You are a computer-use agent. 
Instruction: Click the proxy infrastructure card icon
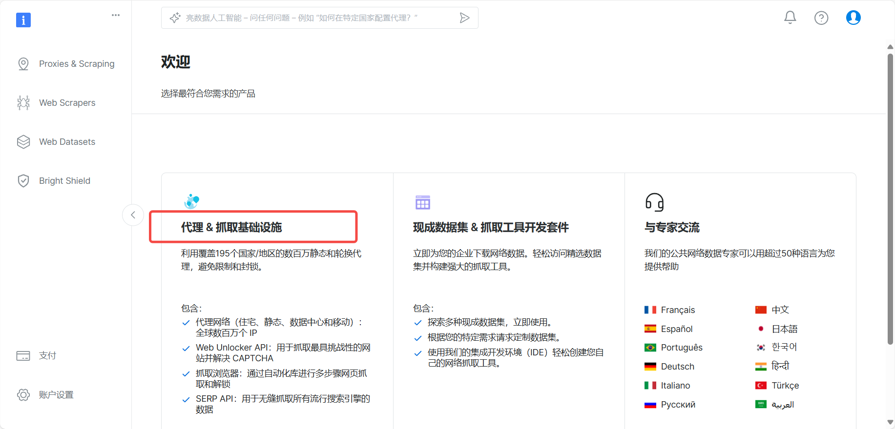coord(191,201)
